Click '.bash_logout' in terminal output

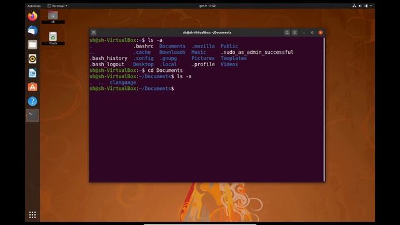click(x=107, y=64)
